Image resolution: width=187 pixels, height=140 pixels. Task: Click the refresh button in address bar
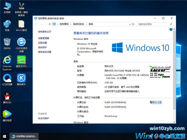pos(133,24)
